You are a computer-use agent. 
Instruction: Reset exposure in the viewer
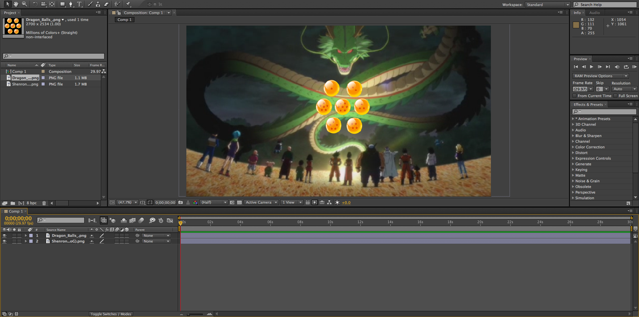click(337, 202)
